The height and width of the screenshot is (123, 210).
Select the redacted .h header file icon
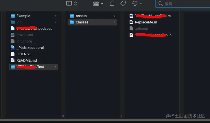[131, 35]
